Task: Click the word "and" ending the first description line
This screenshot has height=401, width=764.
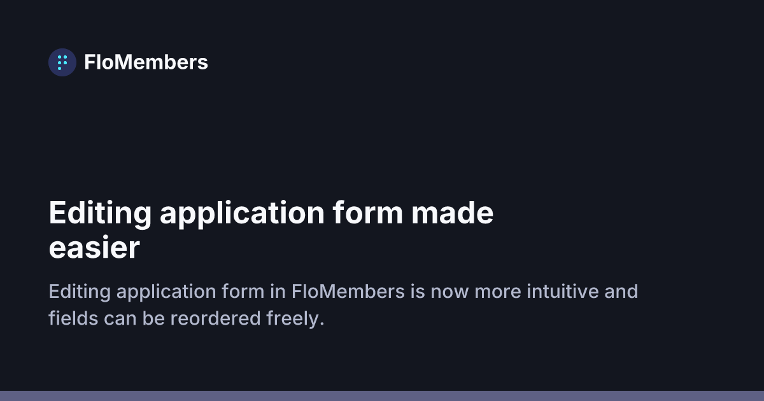Action: click(x=622, y=292)
